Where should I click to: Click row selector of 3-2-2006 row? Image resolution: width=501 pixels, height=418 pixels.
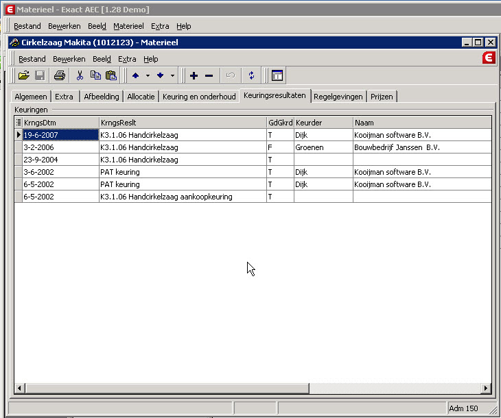19,147
